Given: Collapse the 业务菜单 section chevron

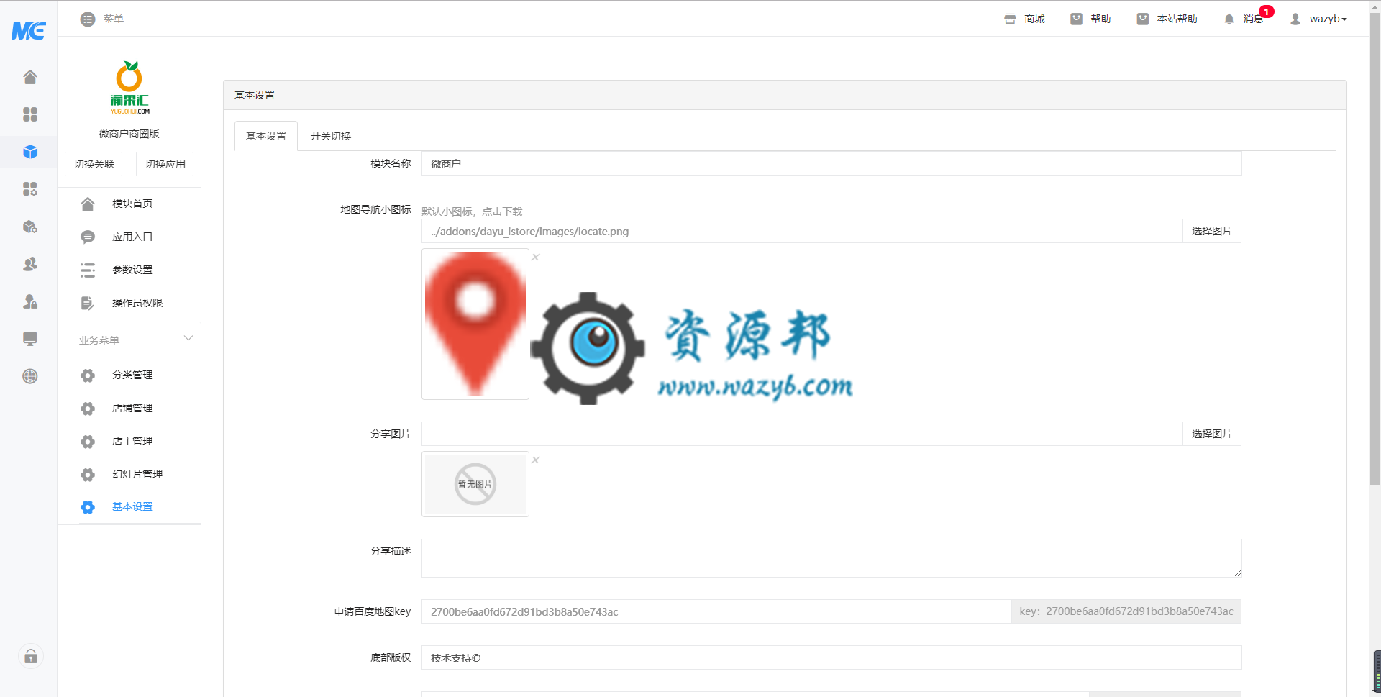Looking at the screenshot, I should (188, 339).
